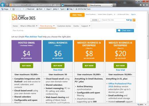Buy the Small Business $6 plan
This screenshot has height=106, width=149.
pos(58,66)
